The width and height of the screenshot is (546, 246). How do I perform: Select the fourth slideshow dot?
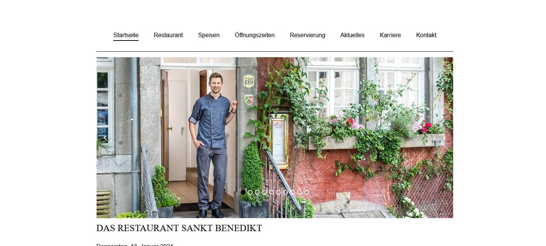click(264, 192)
